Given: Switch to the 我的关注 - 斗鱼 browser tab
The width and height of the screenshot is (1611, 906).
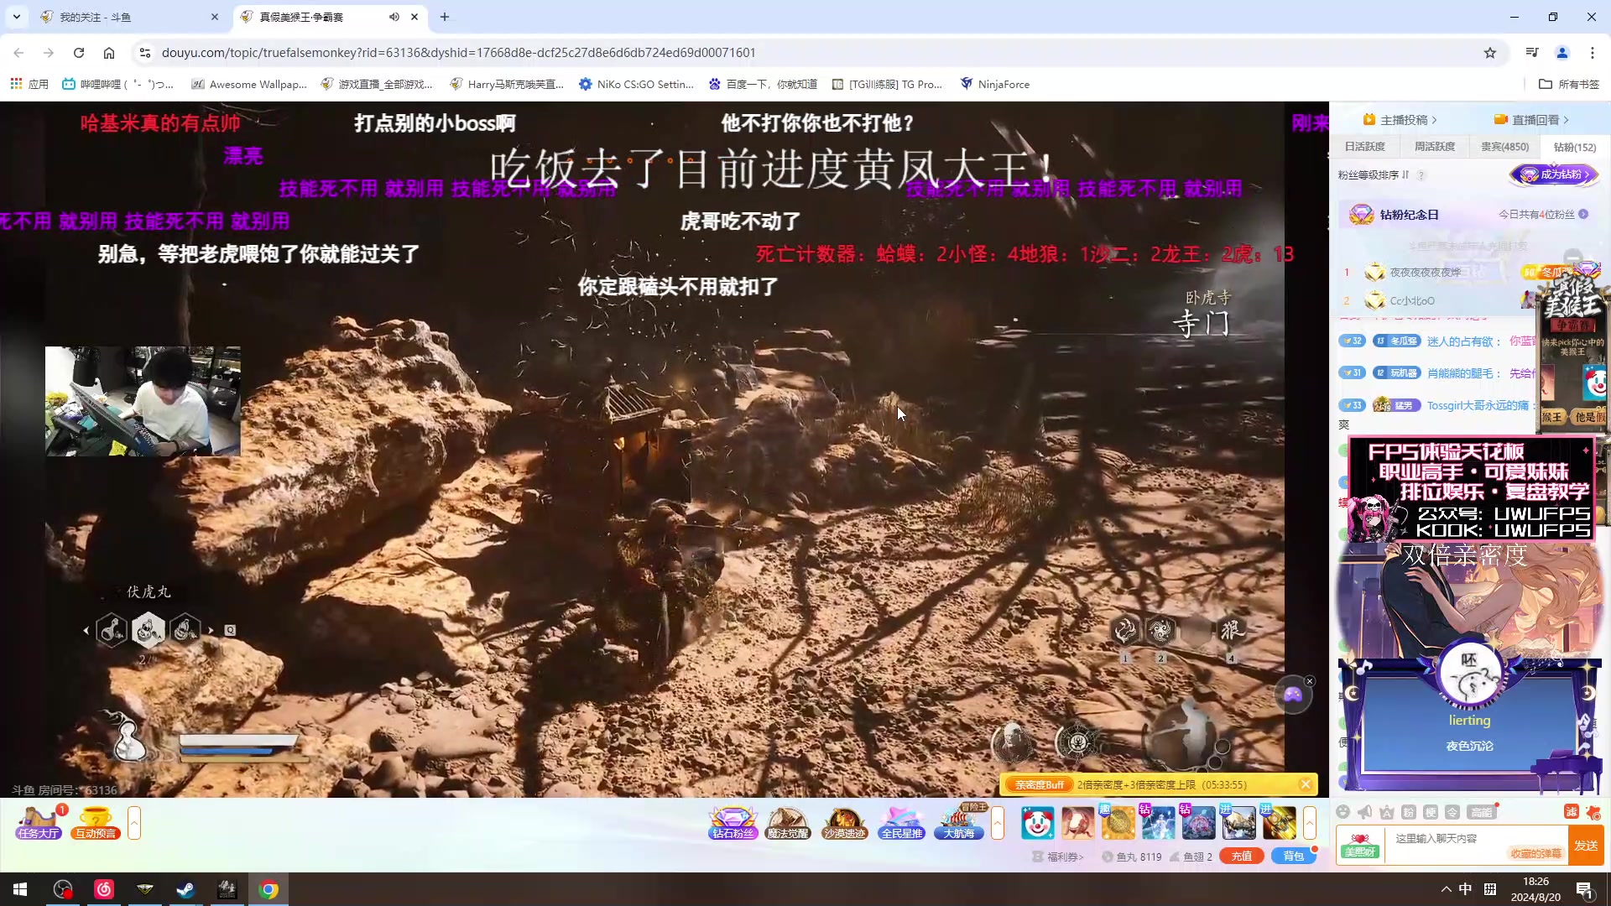Looking at the screenshot, I should 130,17.
